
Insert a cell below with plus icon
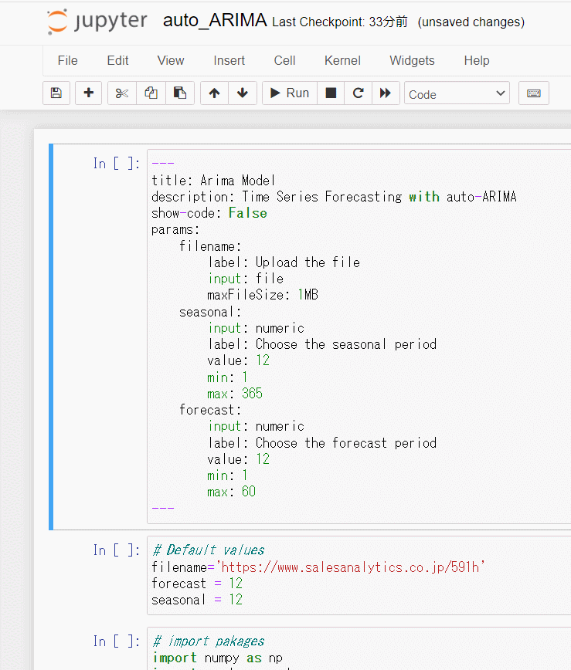click(88, 93)
